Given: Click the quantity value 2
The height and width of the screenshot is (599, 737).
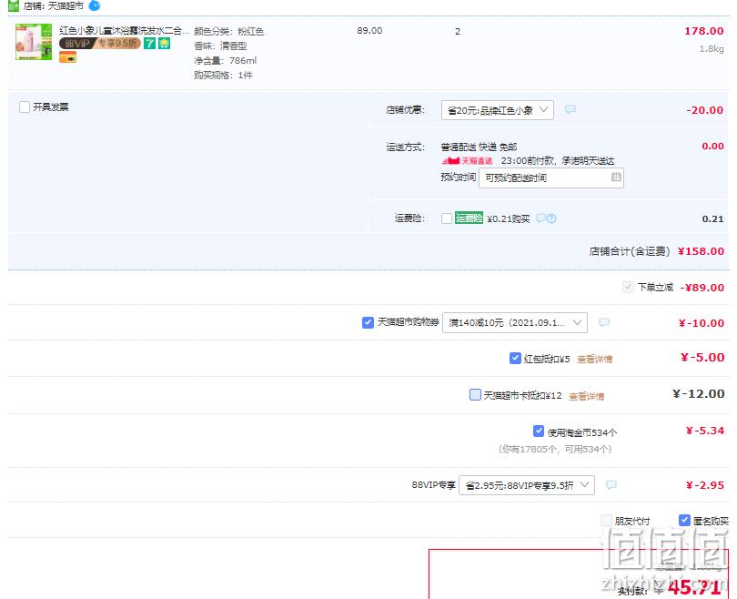Looking at the screenshot, I should point(458,32).
